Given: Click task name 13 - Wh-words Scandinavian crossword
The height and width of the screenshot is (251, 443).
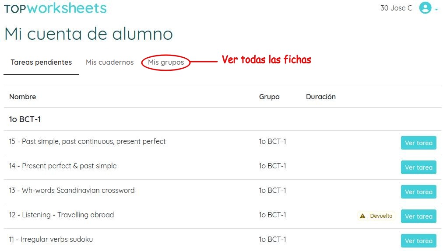Looking at the screenshot, I should tap(72, 190).
